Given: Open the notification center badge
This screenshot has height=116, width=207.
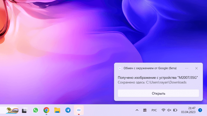Looking at the screenshot, I should [x=200, y=110].
